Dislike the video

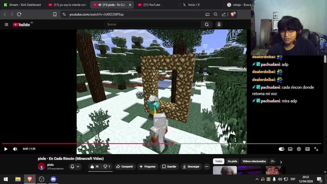point(107,166)
